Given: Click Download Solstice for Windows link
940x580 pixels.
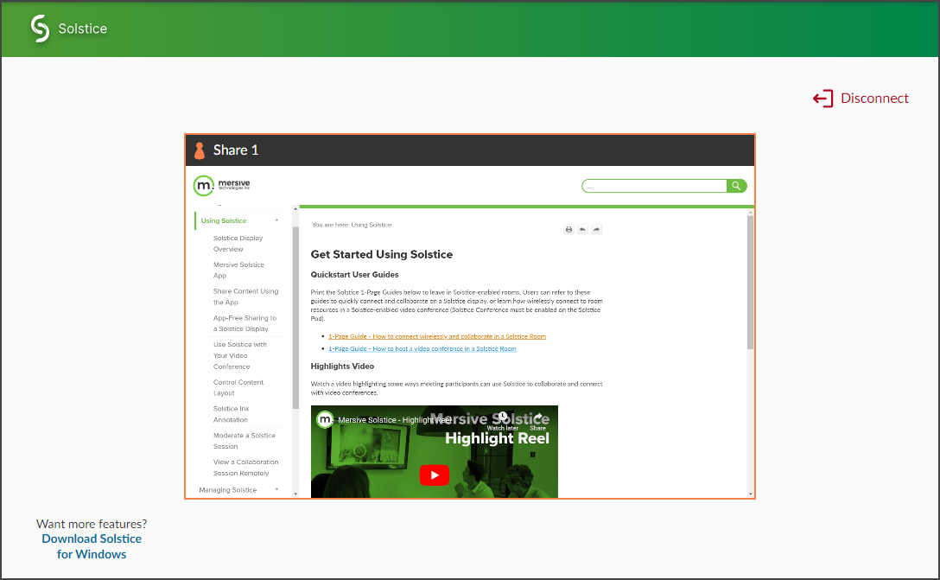Looking at the screenshot, I should 92,546.
